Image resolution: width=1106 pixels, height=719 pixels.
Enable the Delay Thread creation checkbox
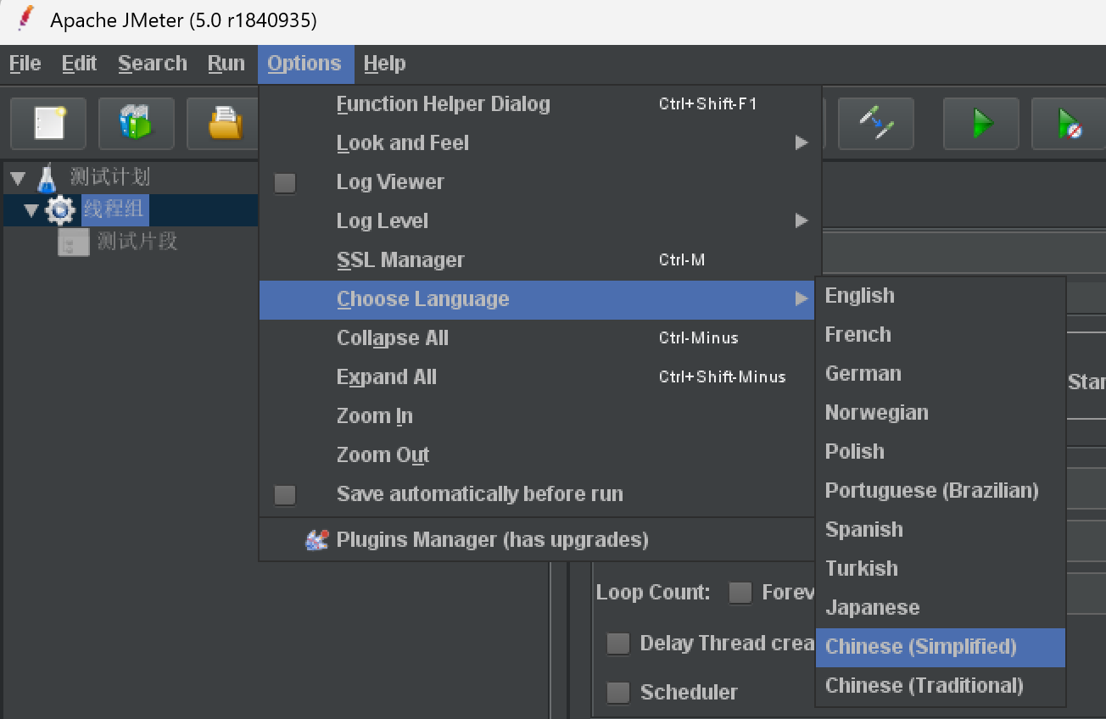click(618, 644)
